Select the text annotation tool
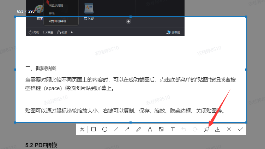 point(173,129)
